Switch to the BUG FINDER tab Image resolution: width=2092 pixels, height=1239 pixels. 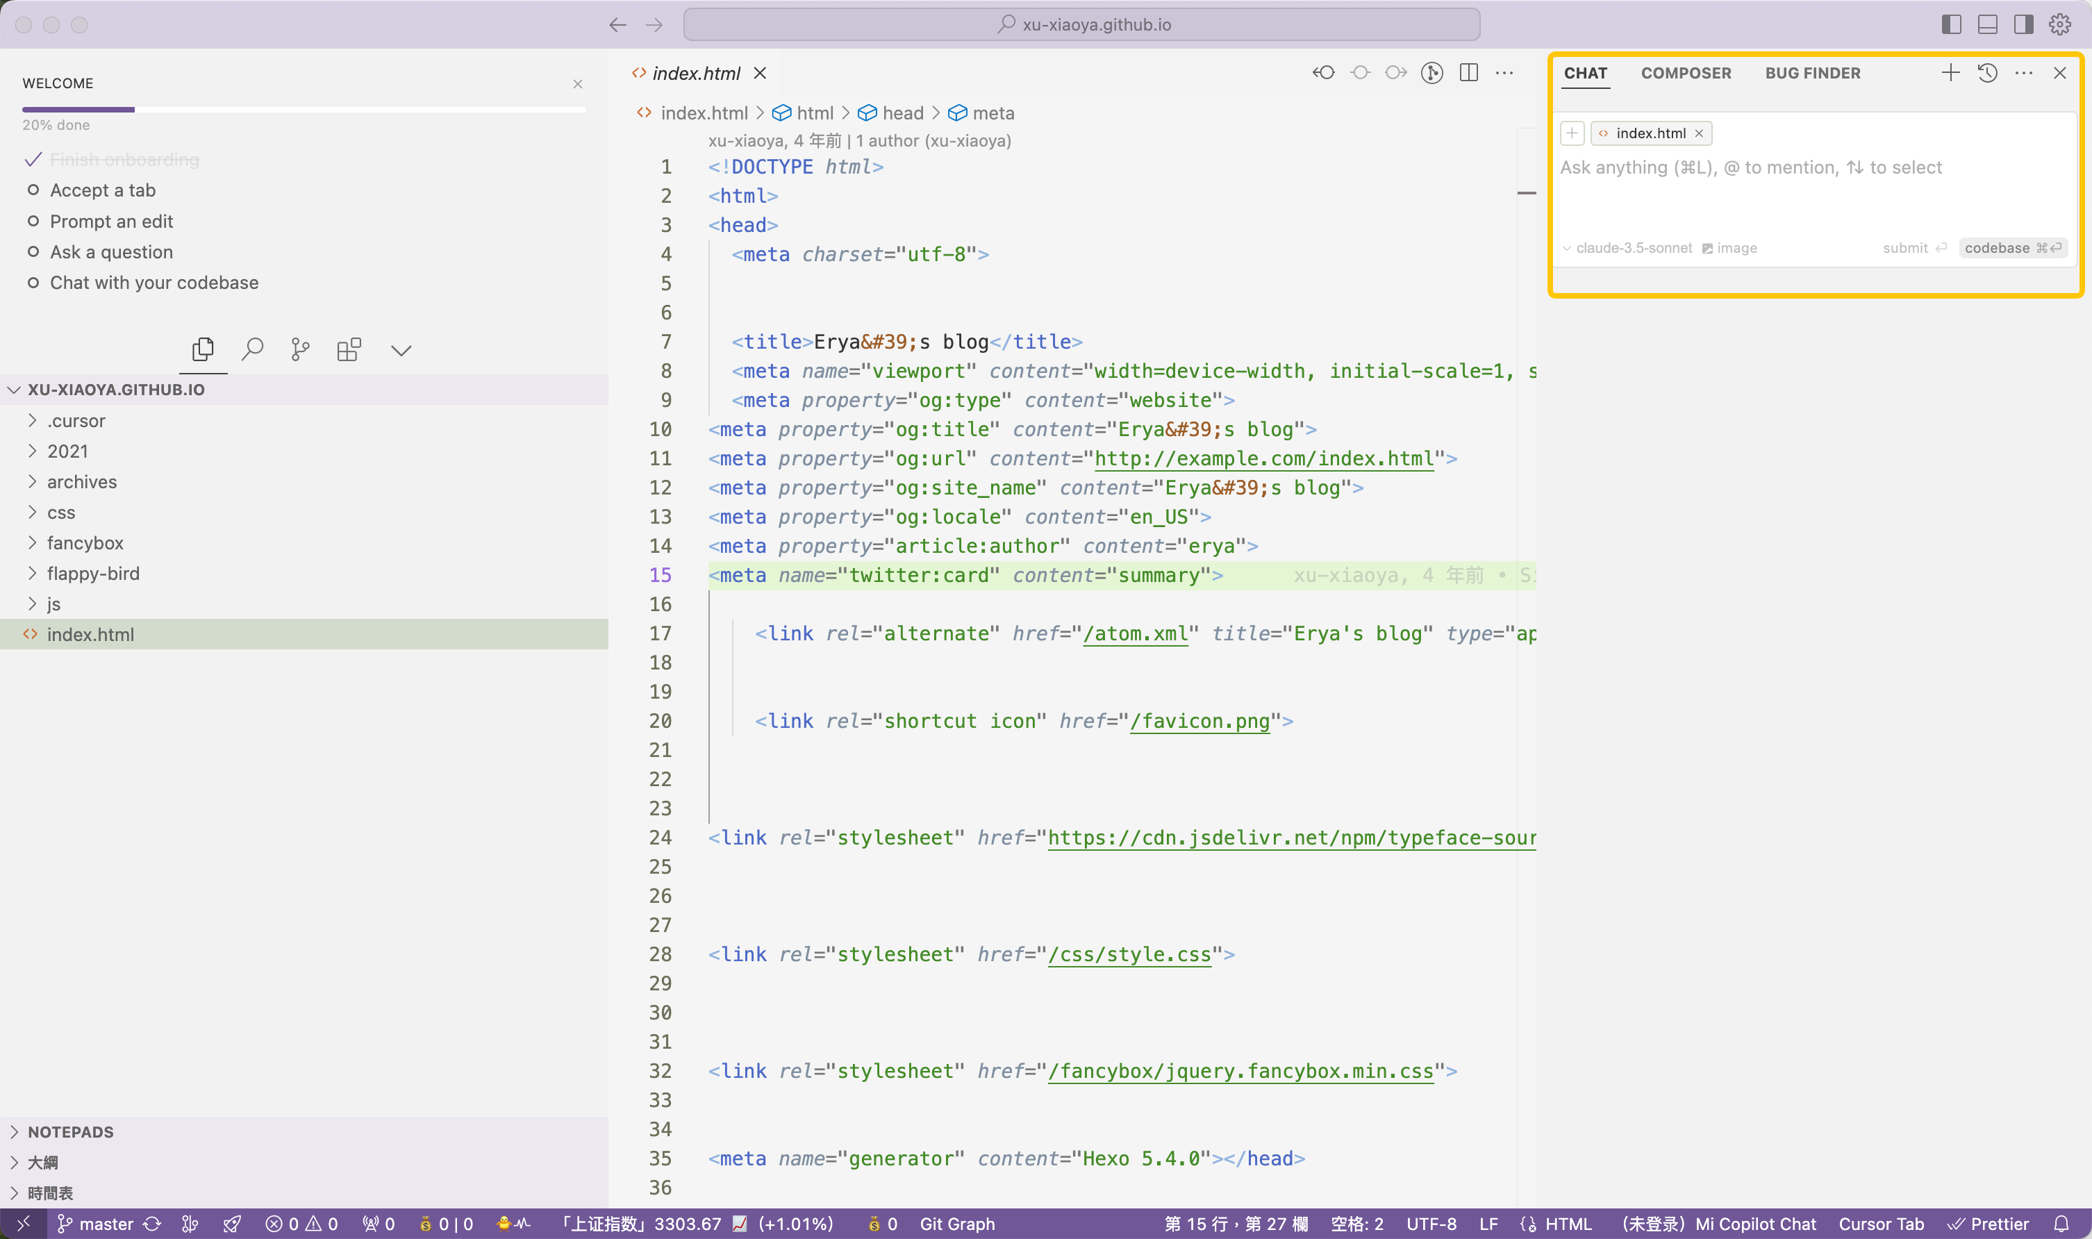[1812, 74]
